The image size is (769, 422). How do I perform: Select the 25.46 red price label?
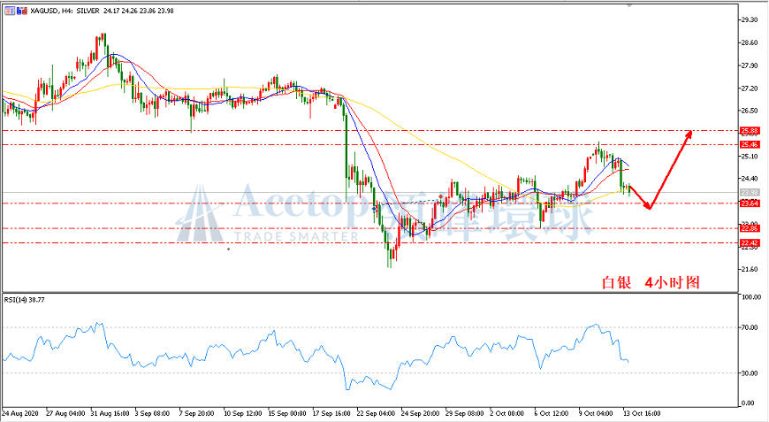750,145
